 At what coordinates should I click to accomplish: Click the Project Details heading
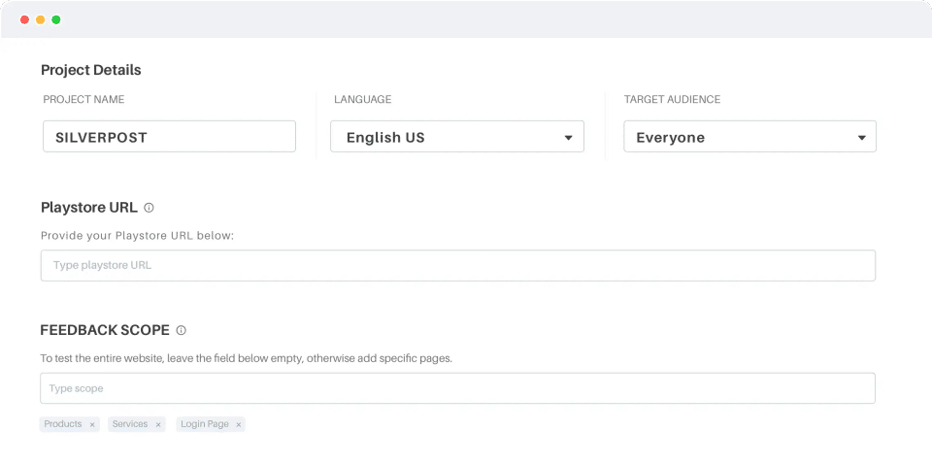[90, 70]
